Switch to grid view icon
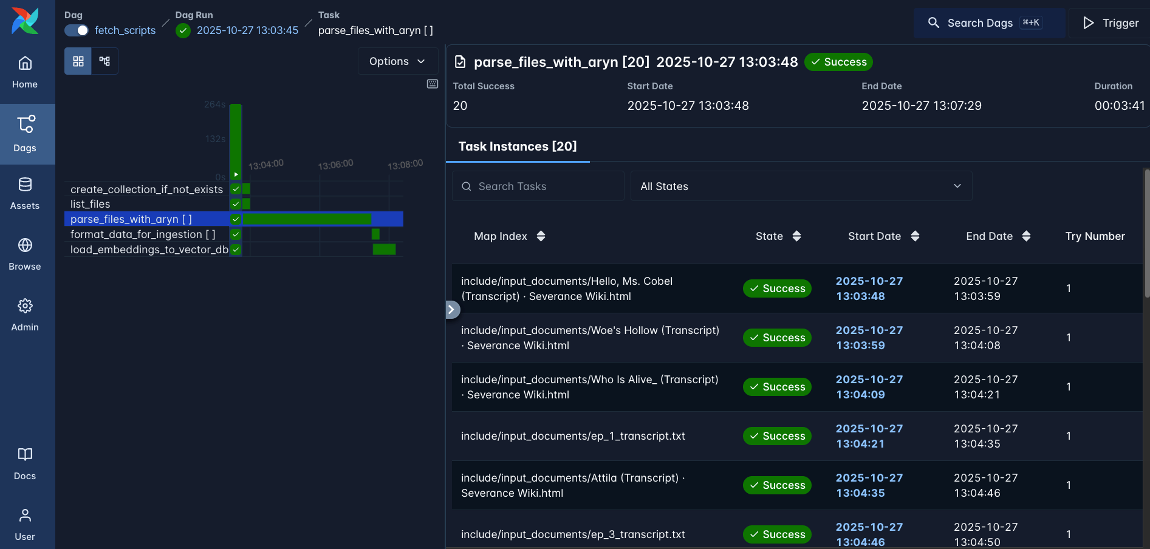 78,61
